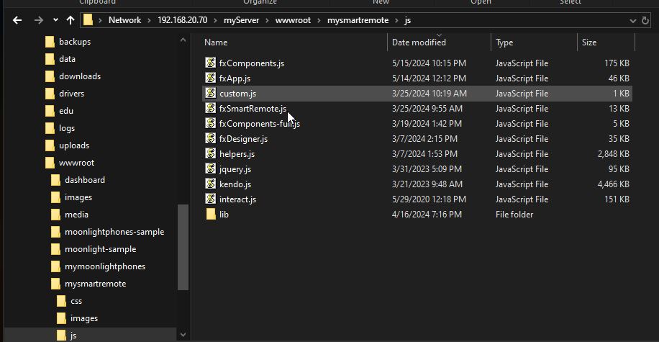Select fxApp.js file icon
The image size is (659, 342).
click(x=211, y=78)
